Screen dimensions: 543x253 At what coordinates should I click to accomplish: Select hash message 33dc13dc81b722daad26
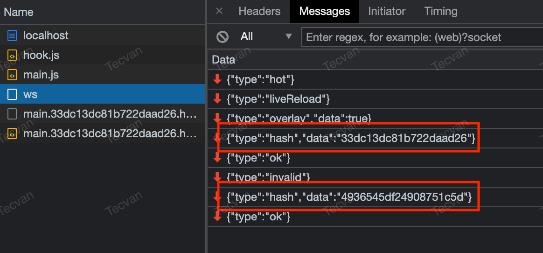[x=375, y=139]
